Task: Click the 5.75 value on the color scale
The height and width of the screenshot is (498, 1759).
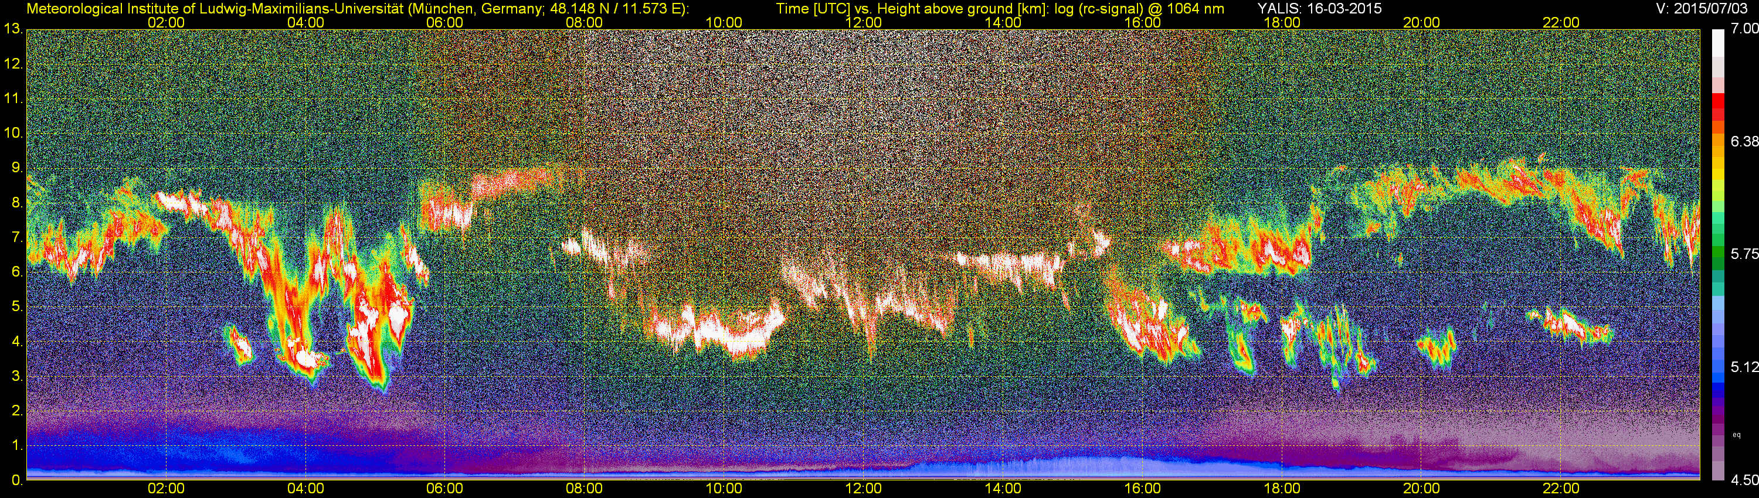Action: pos(1744,254)
